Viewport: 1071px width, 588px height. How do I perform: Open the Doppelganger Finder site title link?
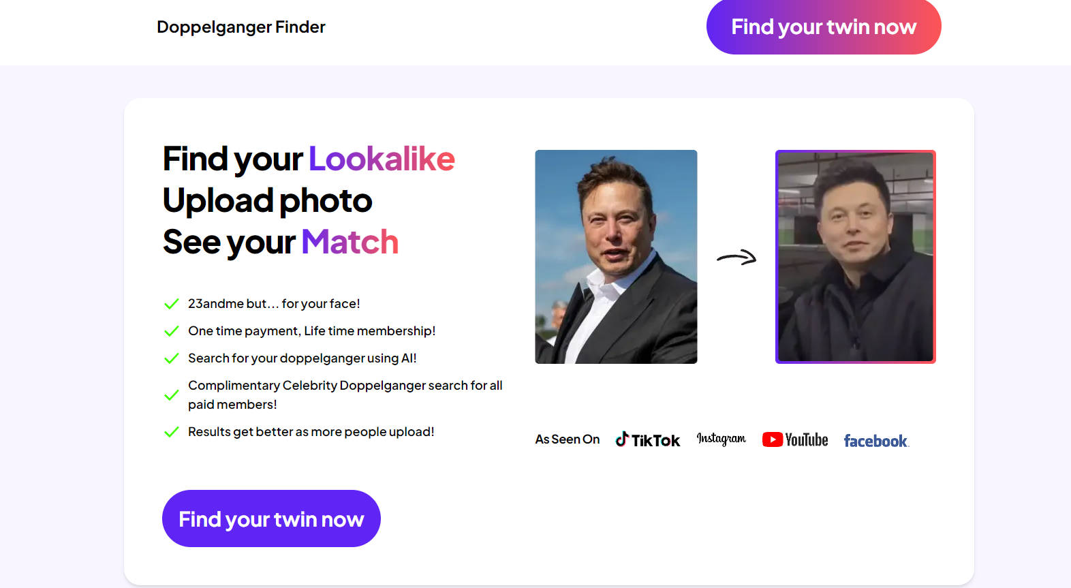tap(241, 27)
